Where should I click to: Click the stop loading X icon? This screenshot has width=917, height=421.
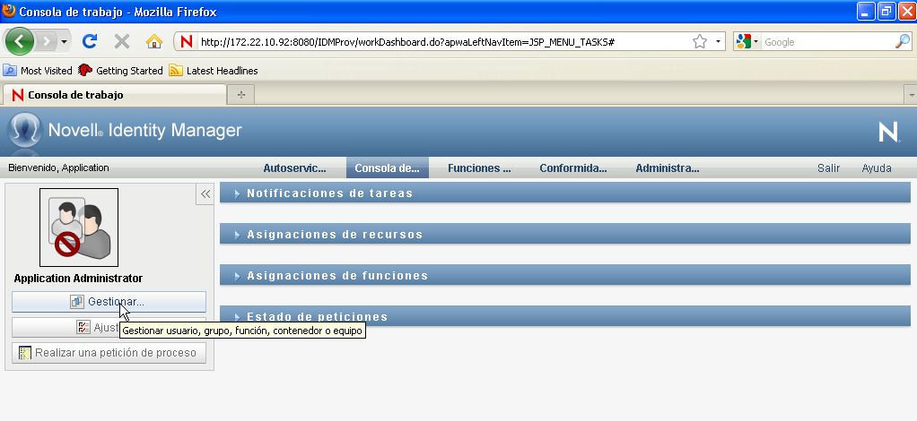122,41
